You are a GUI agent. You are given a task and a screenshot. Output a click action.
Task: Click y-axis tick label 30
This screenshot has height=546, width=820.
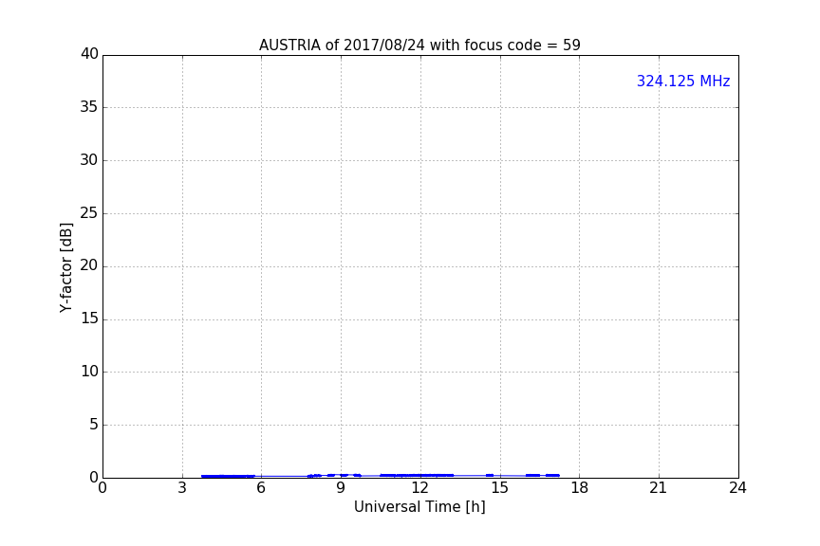(x=89, y=160)
